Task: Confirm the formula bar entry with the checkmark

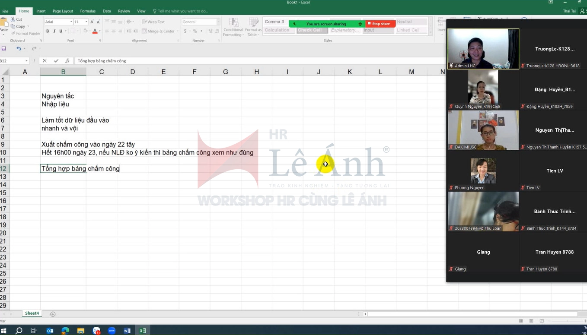Action: coord(56,61)
